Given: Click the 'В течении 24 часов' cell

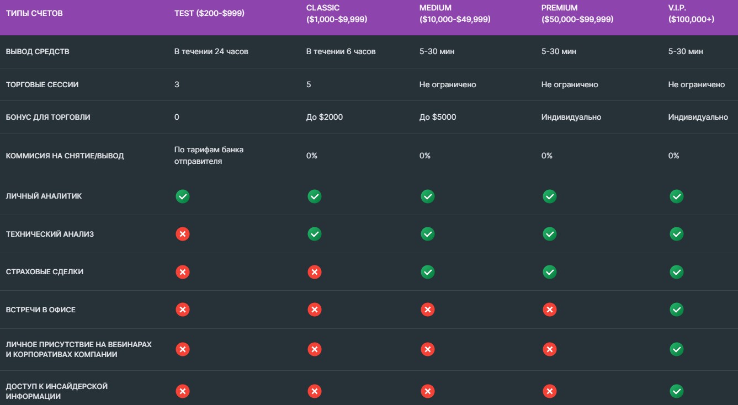Looking at the screenshot, I should pyautogui.click(x=211, y=51).
